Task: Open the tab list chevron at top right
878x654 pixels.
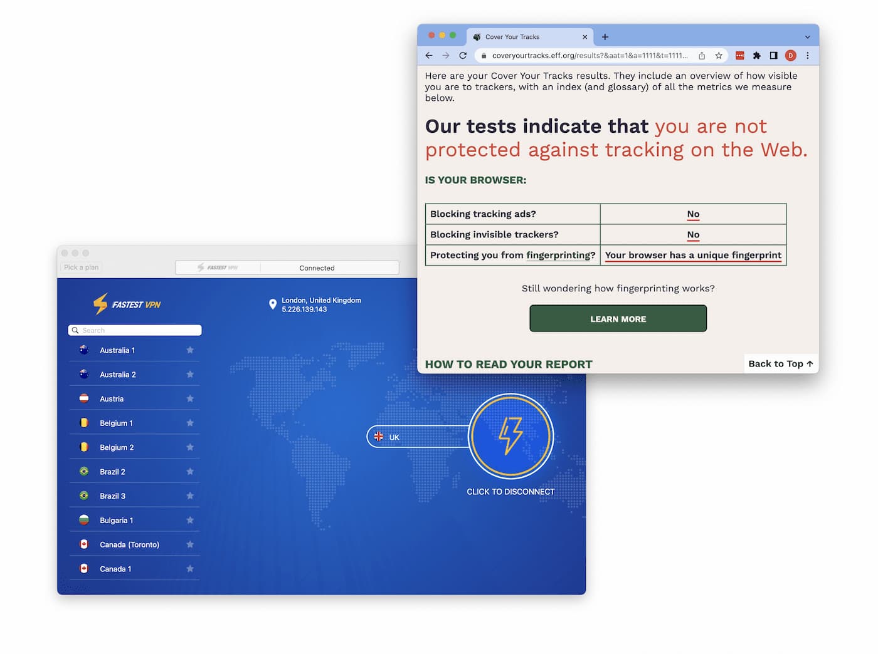Action: coord(807,36)
